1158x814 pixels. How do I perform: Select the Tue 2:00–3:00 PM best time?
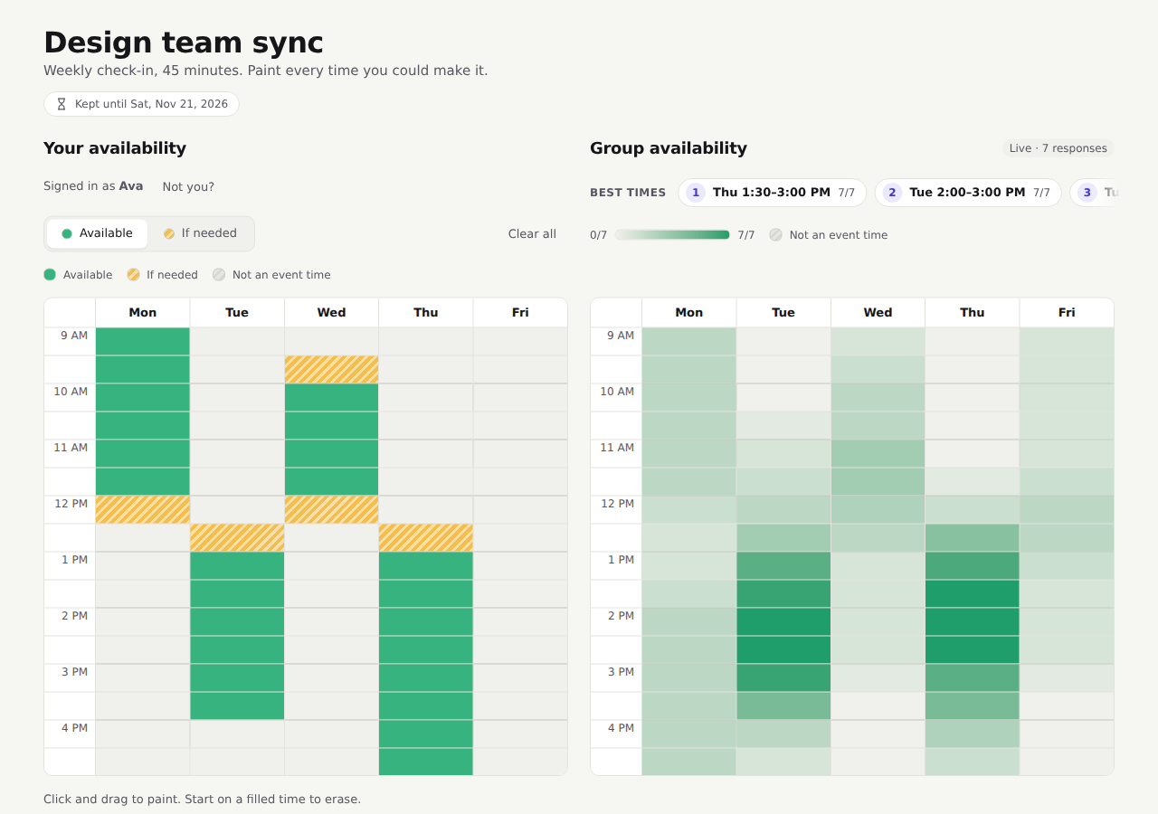pyautogui.click(x=968, y=193)
